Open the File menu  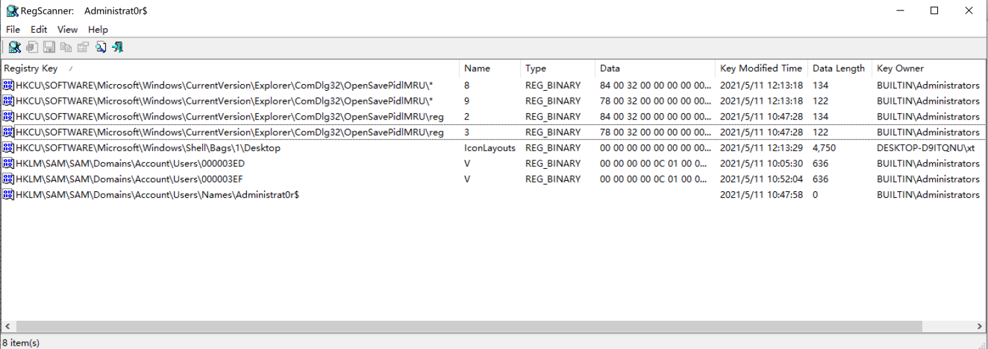tap(13, 30)
